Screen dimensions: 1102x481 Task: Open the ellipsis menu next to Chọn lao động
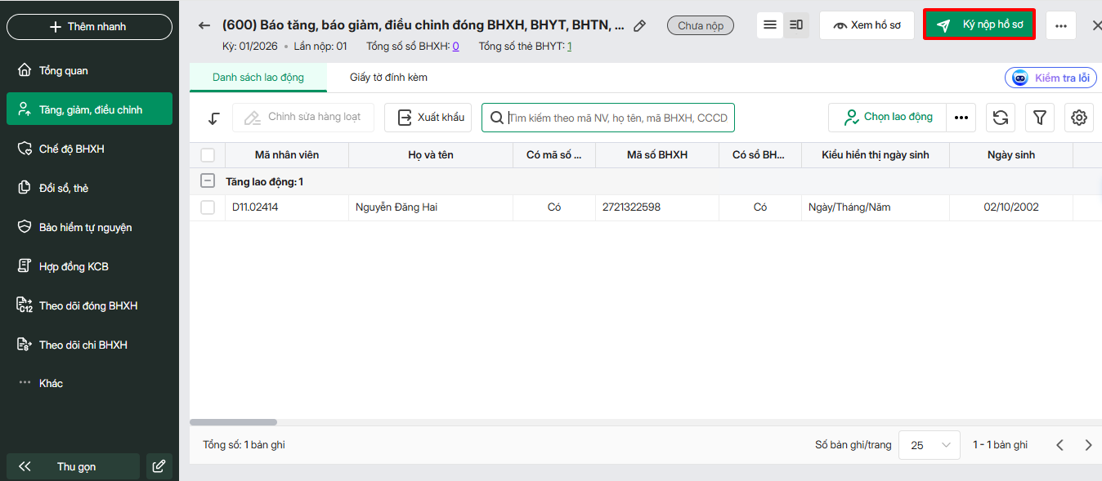click(x=961, y=118)
